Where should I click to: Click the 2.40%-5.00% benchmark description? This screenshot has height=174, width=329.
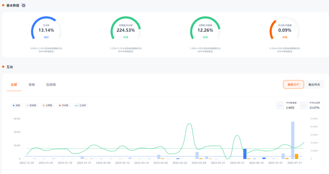(x=205, y=50)
